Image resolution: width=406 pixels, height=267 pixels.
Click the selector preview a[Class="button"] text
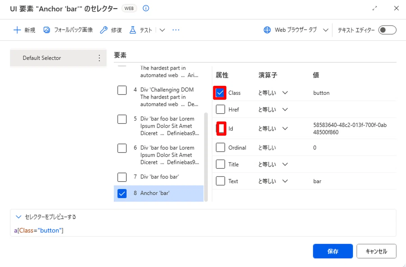pos(39,230)
